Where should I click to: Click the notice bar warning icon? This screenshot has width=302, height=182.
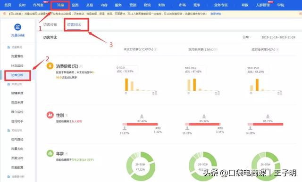5,14
